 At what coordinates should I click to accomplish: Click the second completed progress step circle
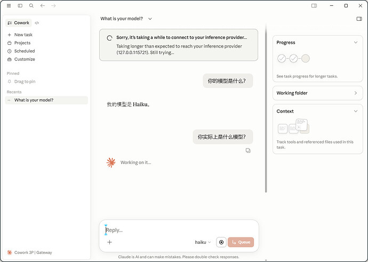point(294,58)
